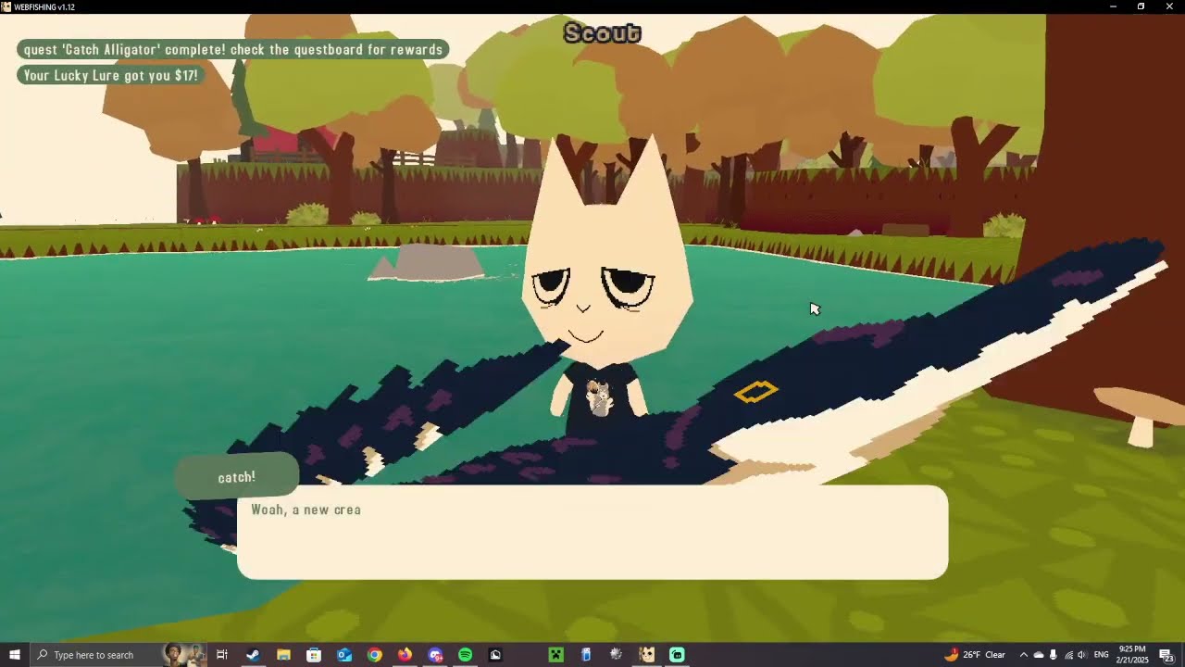1185x667 pixels.
Task: Click the microphone tray icon
Action: tap(1053, 655)
